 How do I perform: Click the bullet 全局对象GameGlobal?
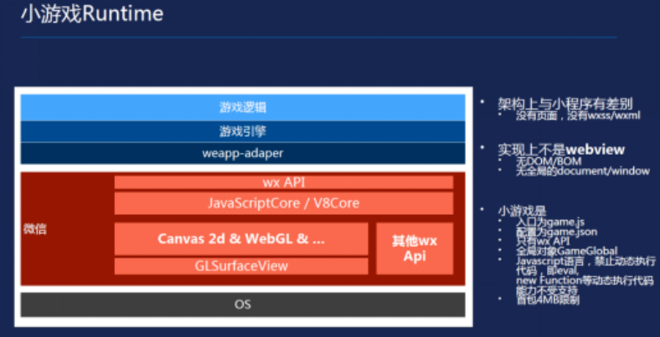566,251
